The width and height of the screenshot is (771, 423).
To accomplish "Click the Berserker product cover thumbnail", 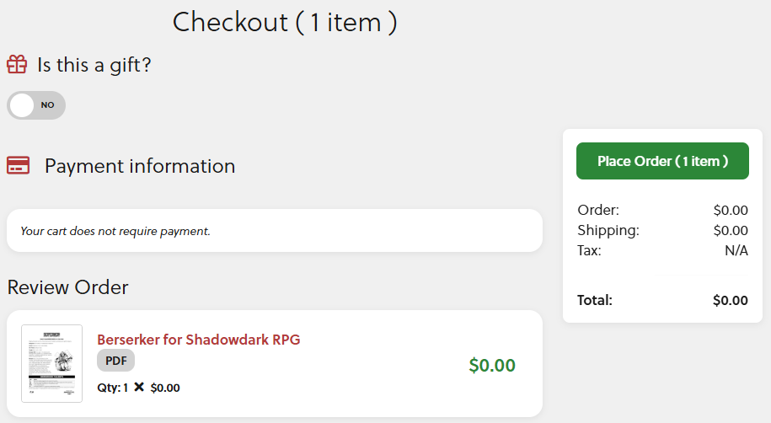I will pos(51,363).
